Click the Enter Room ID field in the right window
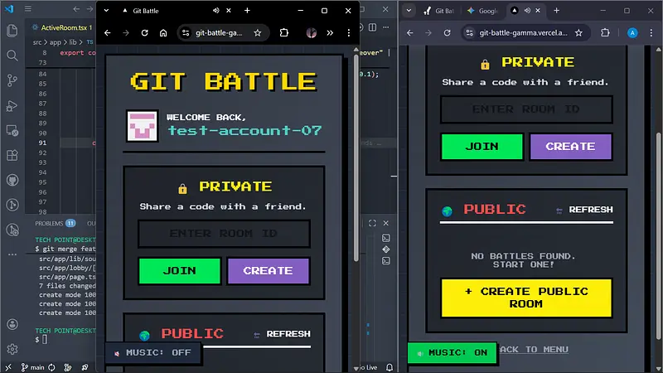663x373 pixels. pos(526,109)
